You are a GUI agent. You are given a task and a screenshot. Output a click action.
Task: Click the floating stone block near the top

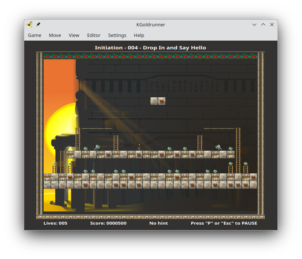coord(158,101)
